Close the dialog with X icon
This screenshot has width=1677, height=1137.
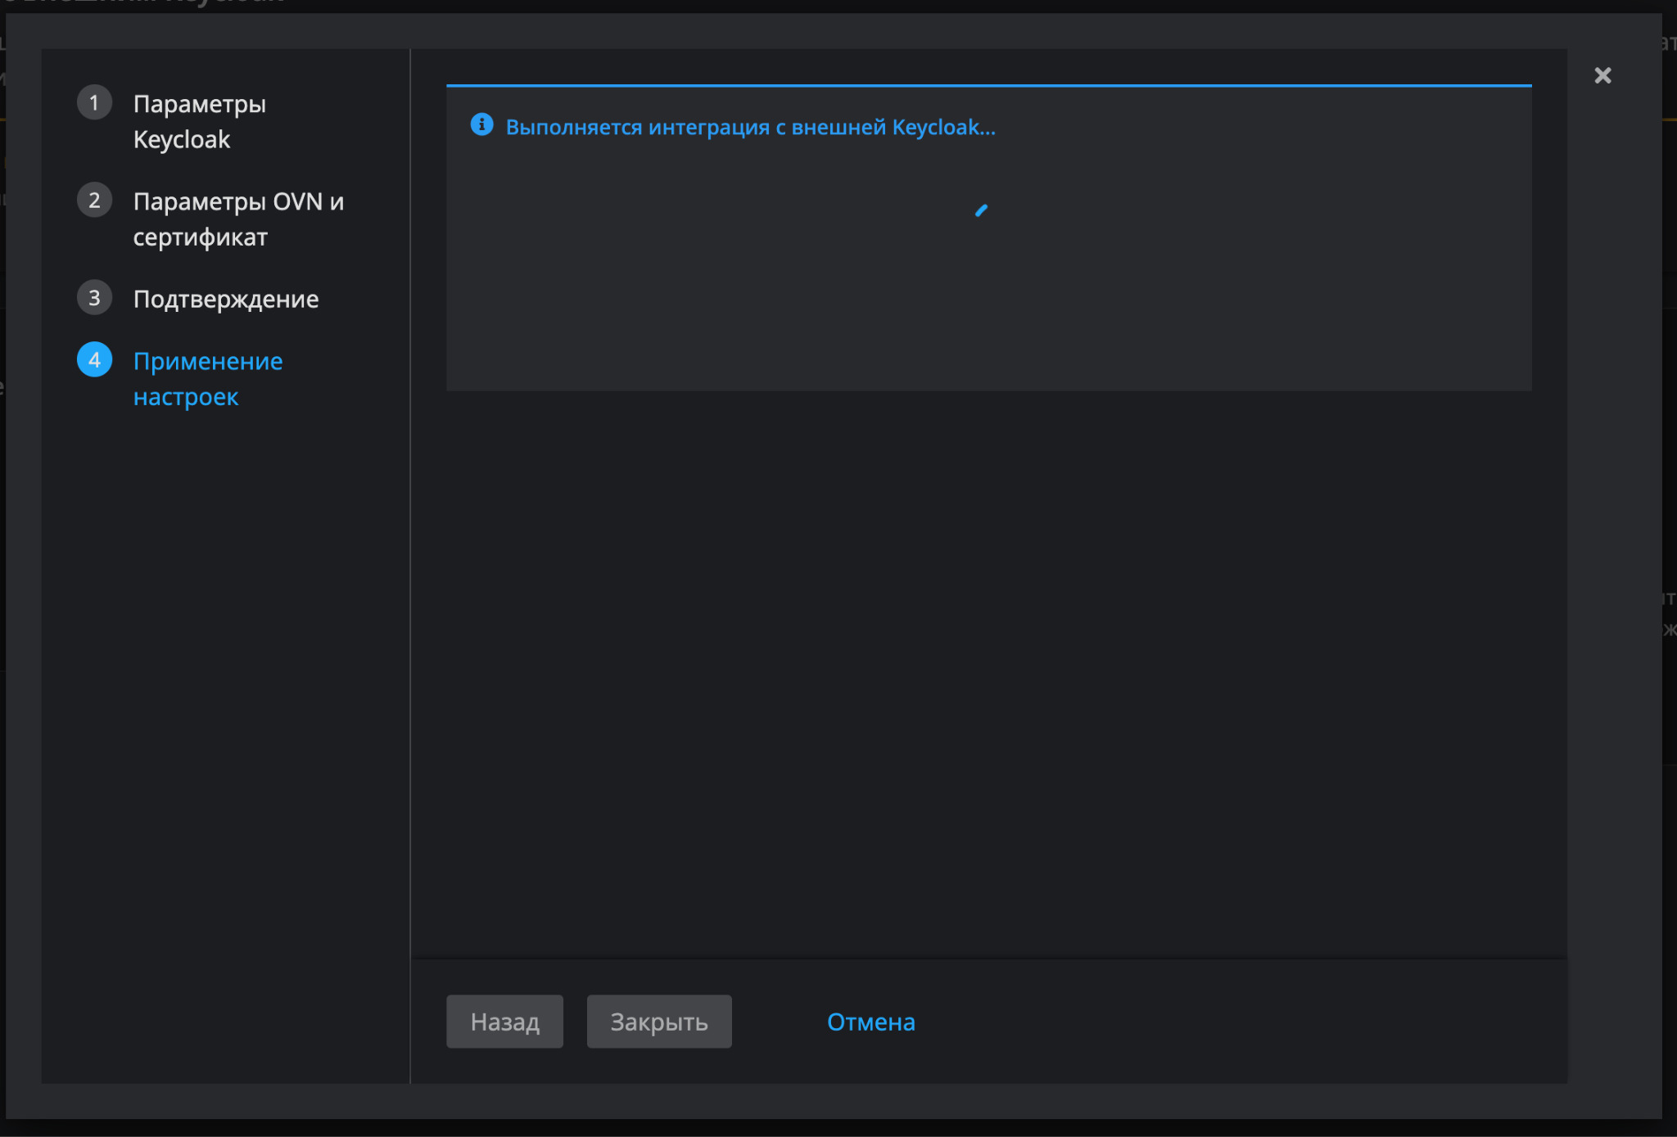(x=1602, y=76)
